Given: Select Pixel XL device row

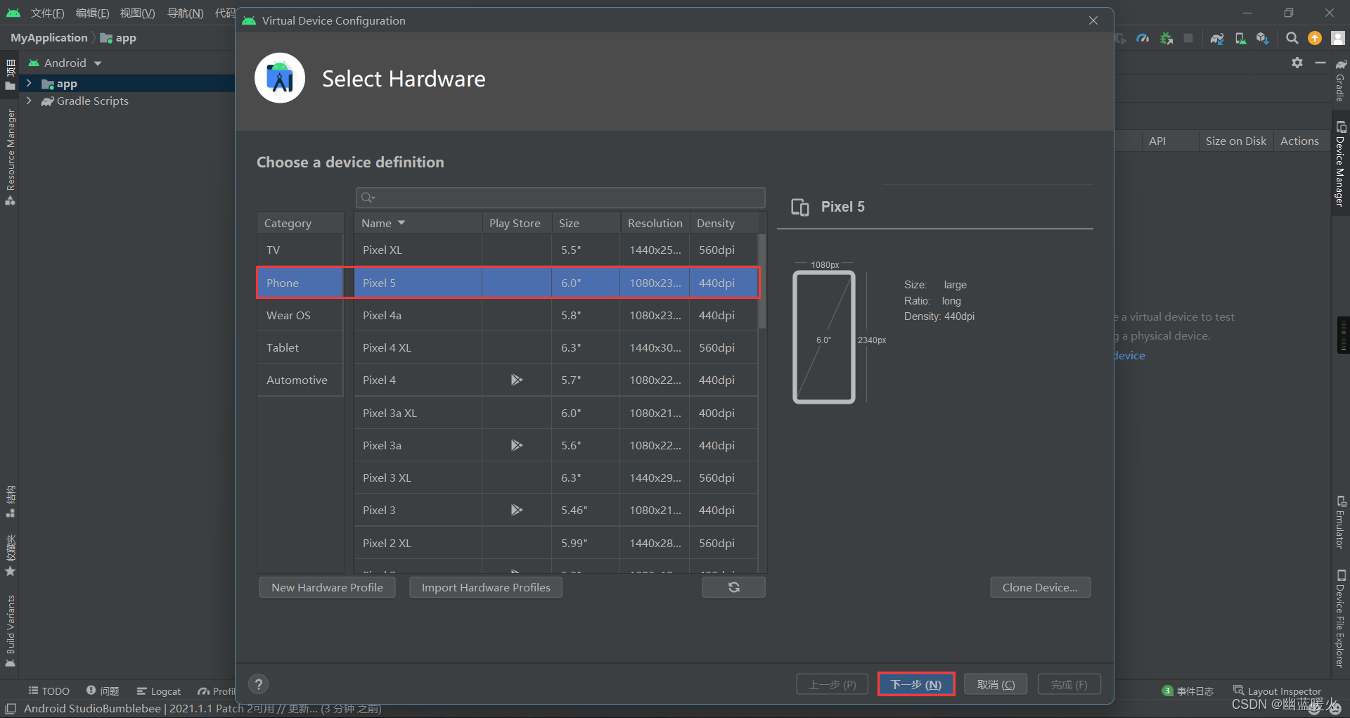Looking at the screenshot, I should pyautogui.click(x=555, y=250).
